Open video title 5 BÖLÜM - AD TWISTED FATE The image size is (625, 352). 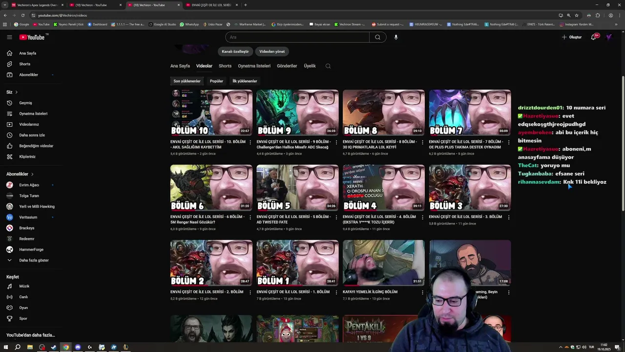293,220
